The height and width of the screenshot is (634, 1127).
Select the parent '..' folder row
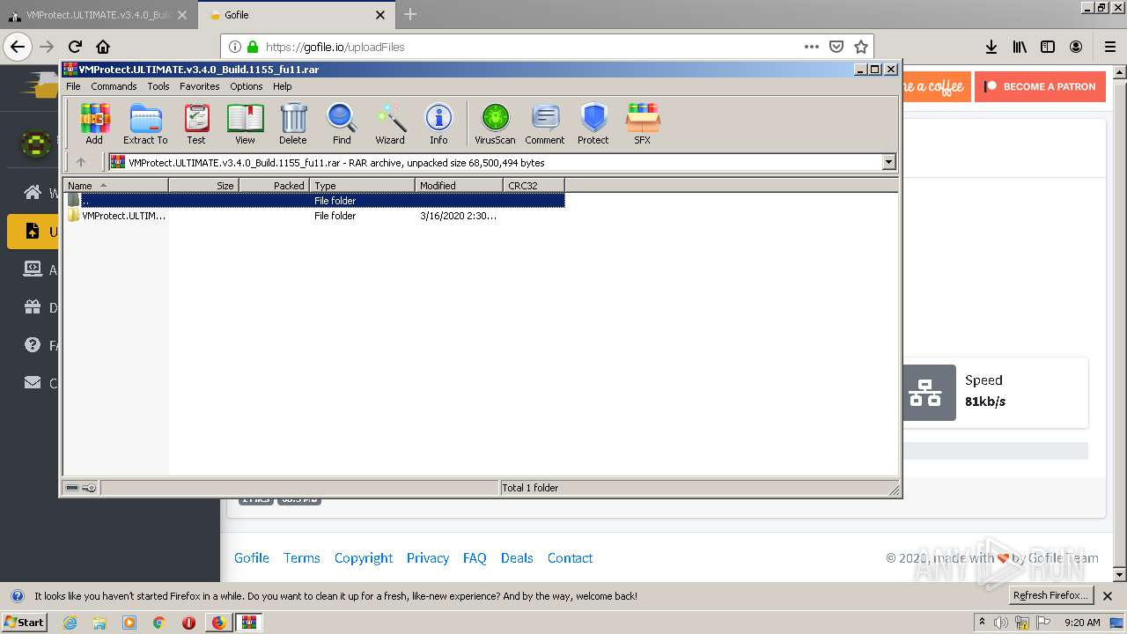[x=314, y=201]
